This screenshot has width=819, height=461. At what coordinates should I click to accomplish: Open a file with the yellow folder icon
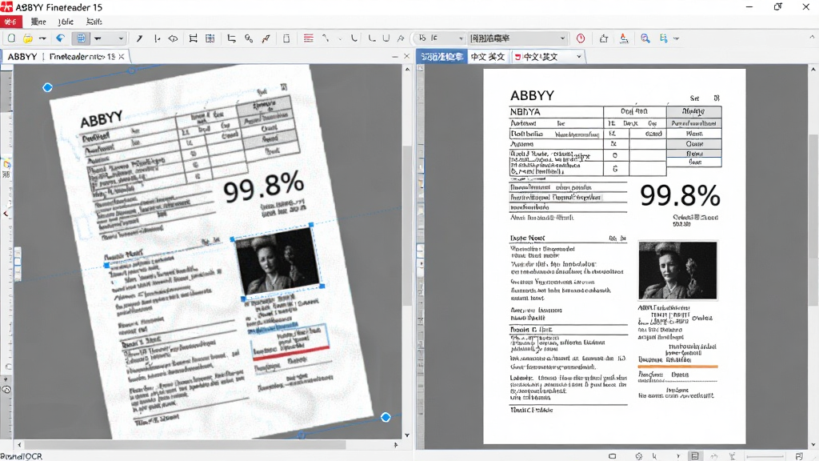coord(28,38)
